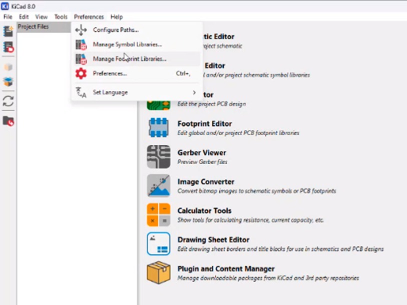The width and height of the screenshot is (407, 305).
Task: Click the KiCad logo in title bar
Action: pos(5,6)
